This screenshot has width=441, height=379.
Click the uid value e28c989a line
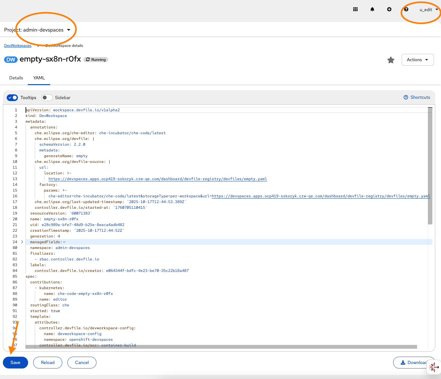(77, 225)
